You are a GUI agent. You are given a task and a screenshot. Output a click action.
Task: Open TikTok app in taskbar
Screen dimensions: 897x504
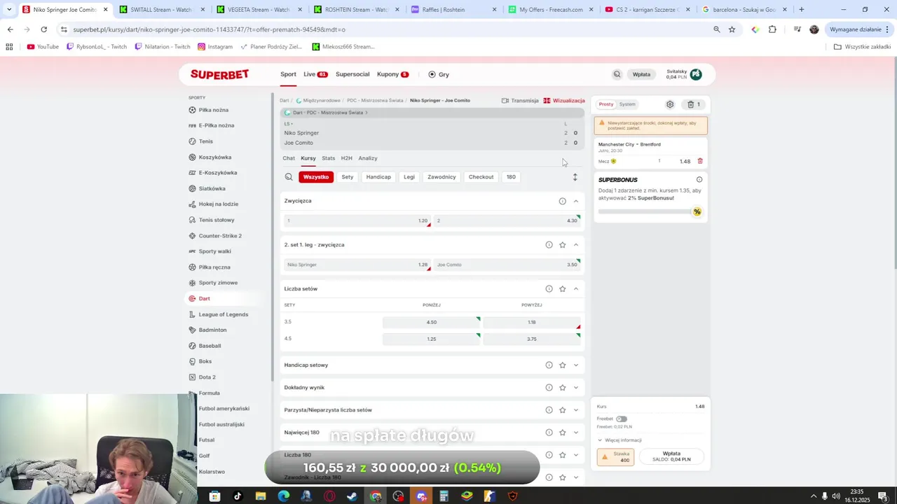238,496
